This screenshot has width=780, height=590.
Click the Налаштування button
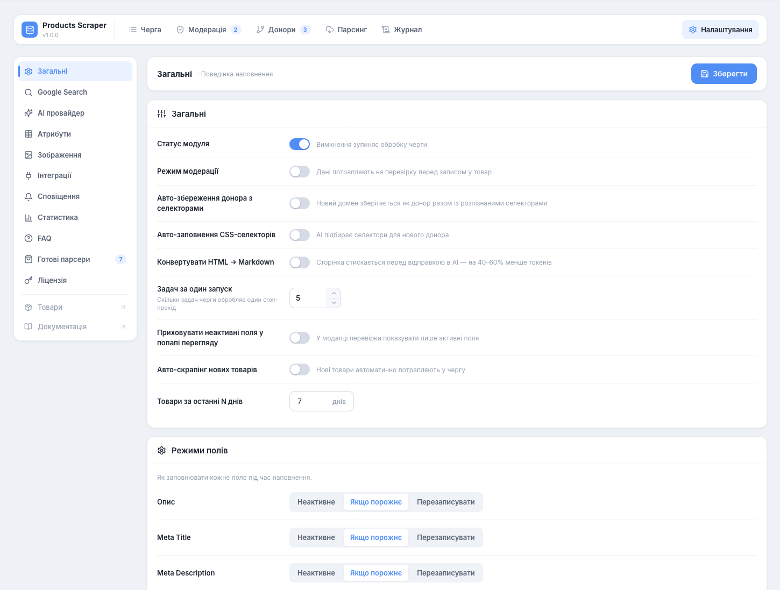coord(720,30)
